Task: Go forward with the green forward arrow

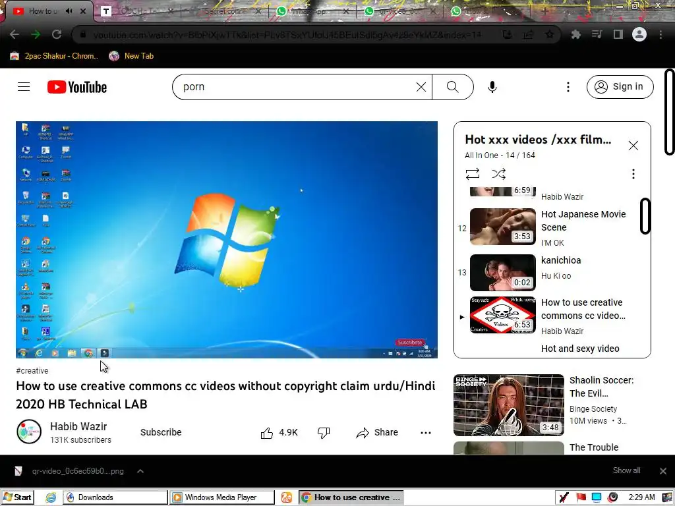Action: (x=36, y=34)
